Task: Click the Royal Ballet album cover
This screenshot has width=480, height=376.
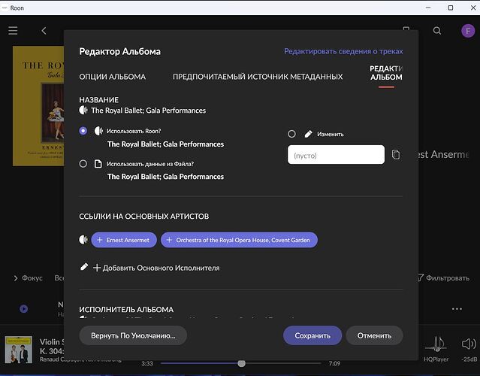Action: (38, 106)
